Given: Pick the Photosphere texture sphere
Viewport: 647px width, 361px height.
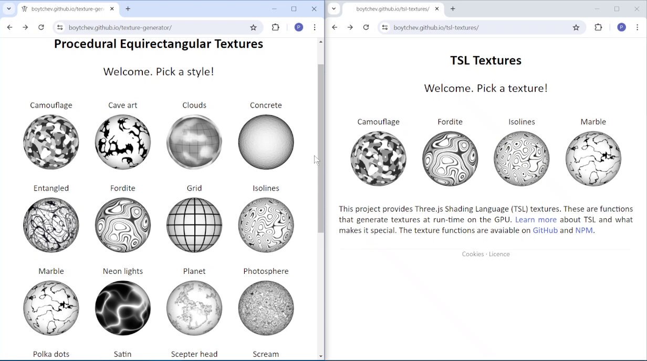Looking at the screenshot, I should [x=266, y=308].
